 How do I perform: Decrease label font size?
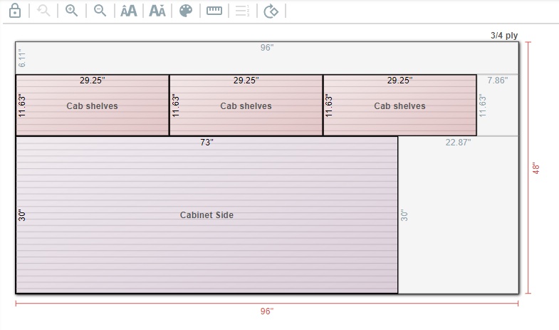click(157, 11)
